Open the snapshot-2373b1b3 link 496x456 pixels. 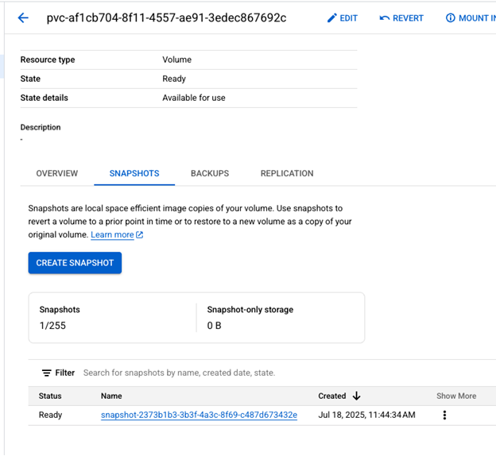(x=199, y=415)
